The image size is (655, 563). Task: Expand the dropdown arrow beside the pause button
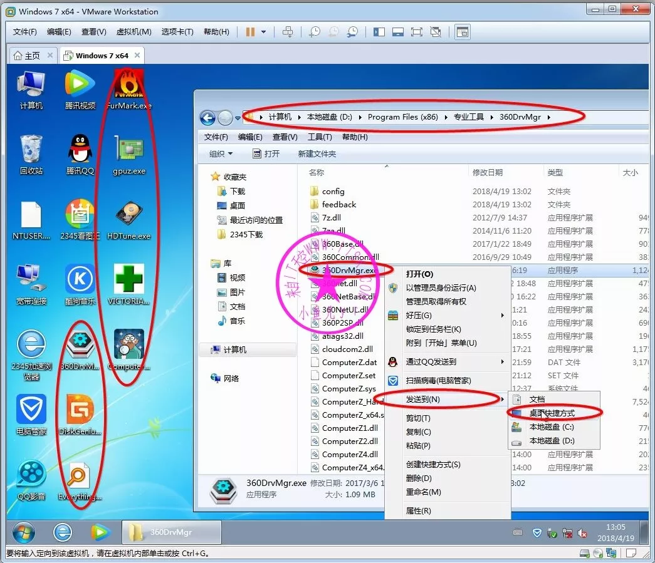click(x=264, y=32)
